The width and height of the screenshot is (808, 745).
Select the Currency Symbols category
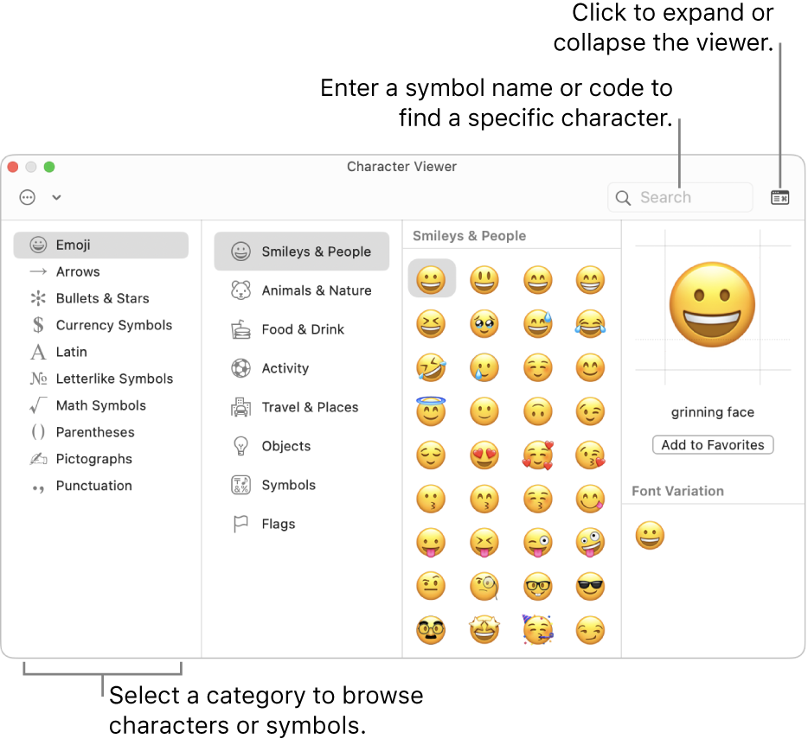point(113,326)
